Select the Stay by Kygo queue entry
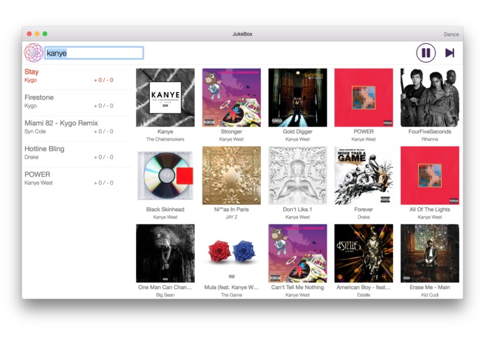The image size is (485, 344). pos(77,76)
